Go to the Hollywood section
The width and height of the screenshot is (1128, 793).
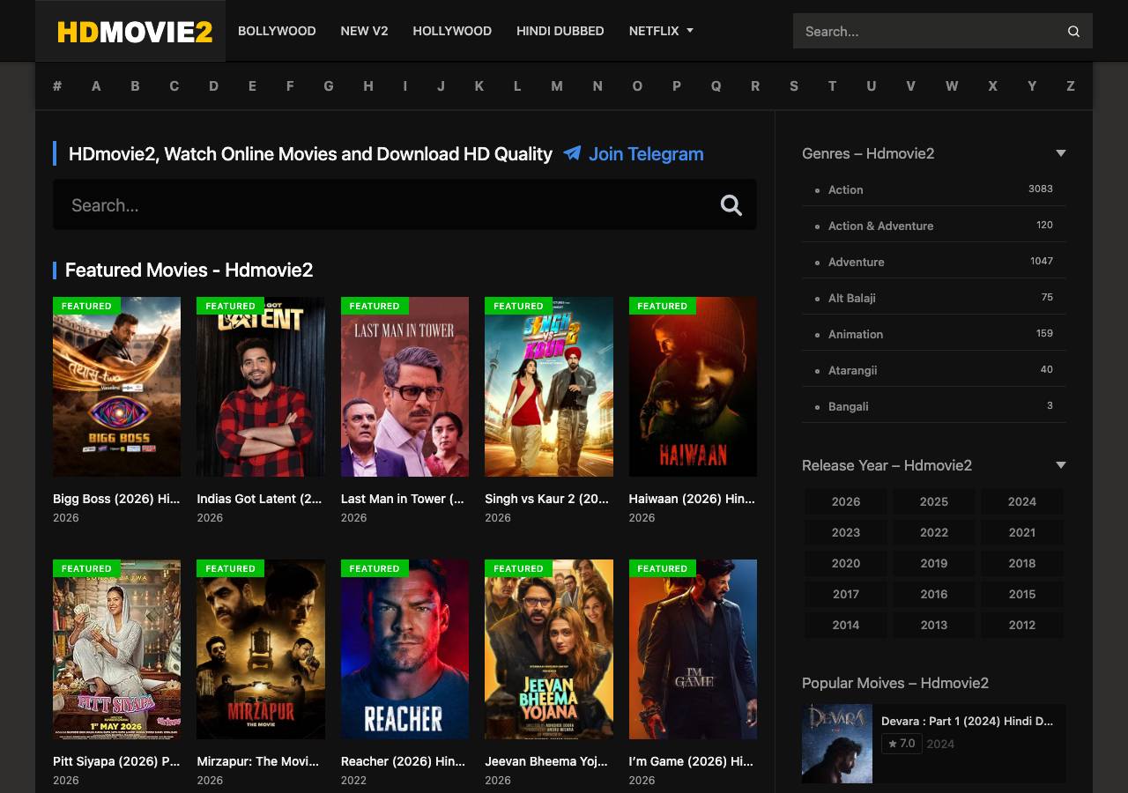pyautogui.click(x=452, y=31)
